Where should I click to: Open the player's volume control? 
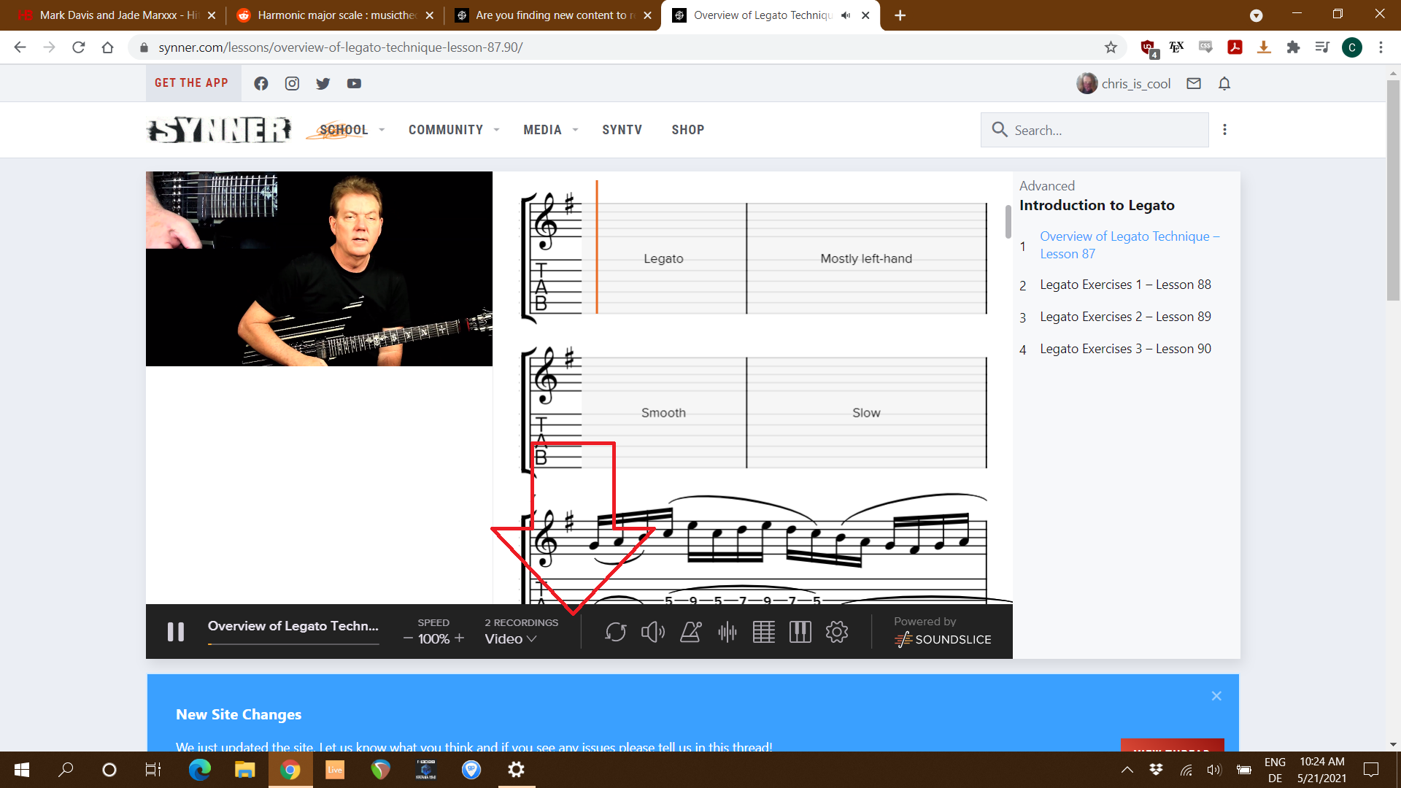pyautogui.click(x=652, y=632)
